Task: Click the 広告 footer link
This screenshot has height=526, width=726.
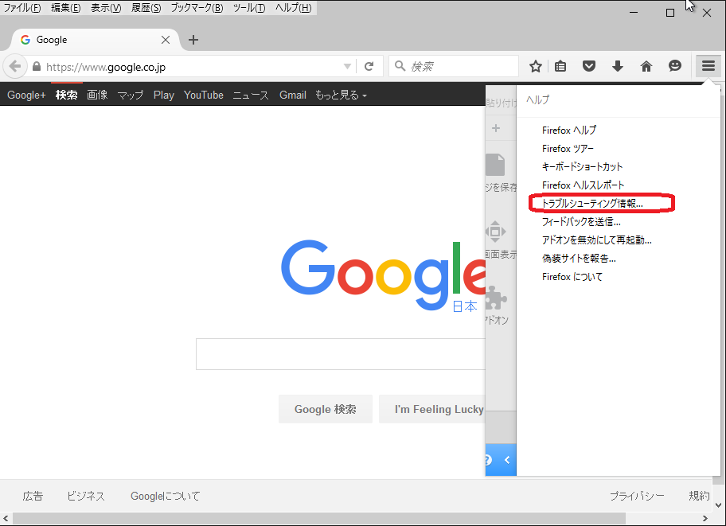Action: 33,496
